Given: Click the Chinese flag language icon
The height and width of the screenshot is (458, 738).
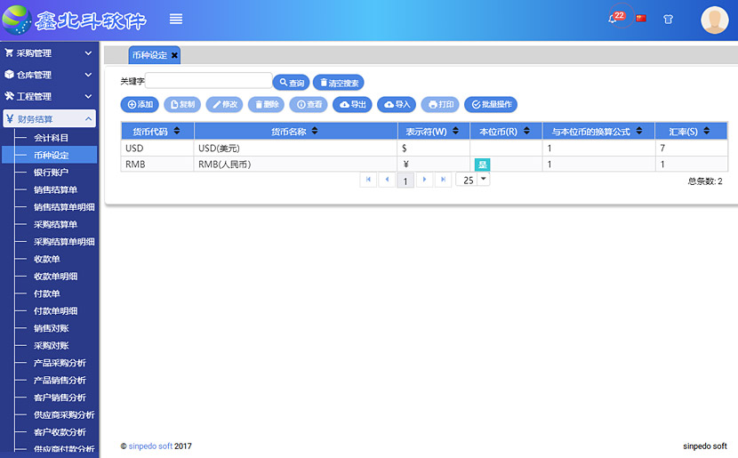Looking at the screenshot, I should pos(641,19).
